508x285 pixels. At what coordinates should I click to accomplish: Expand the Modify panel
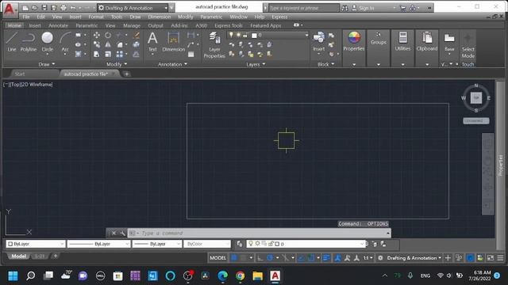click(x=117, y=64)
